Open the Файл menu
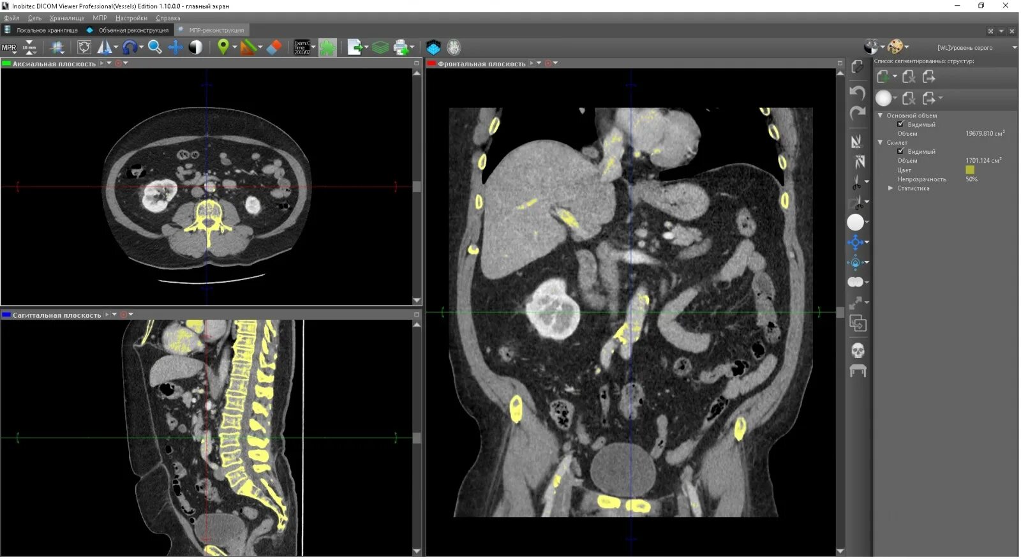1021x559 pixels. (11, 18)
